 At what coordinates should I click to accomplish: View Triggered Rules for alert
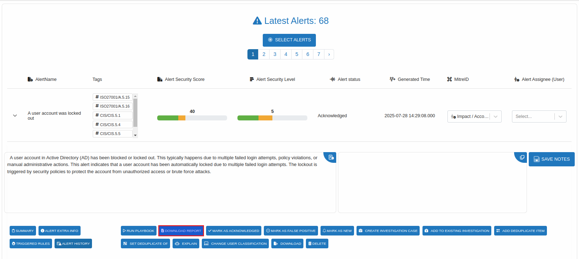tap(31, 244)
